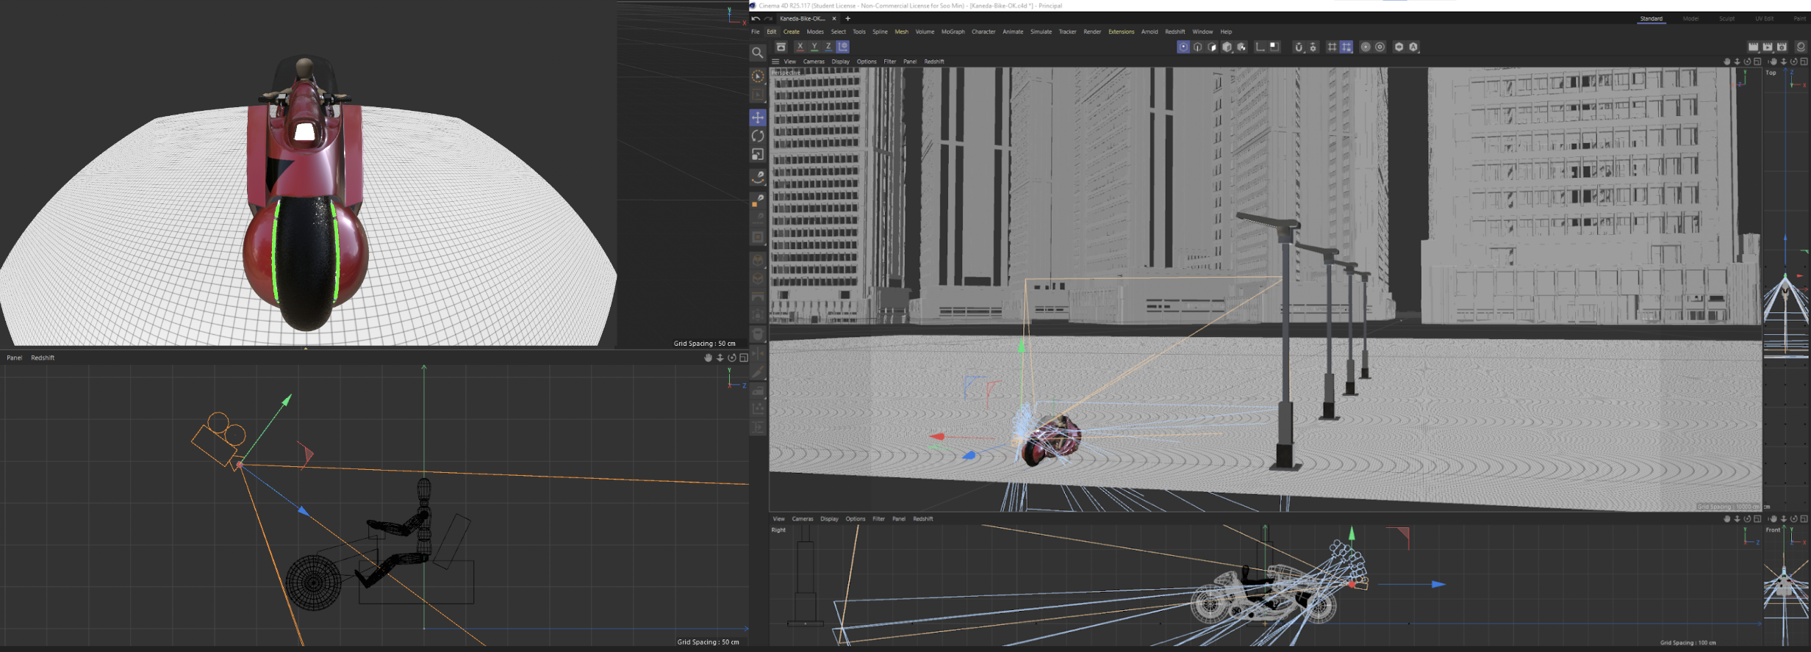Toggle the locked workplane icon
Viewport: 1811px width, 652px height.
1346,47
